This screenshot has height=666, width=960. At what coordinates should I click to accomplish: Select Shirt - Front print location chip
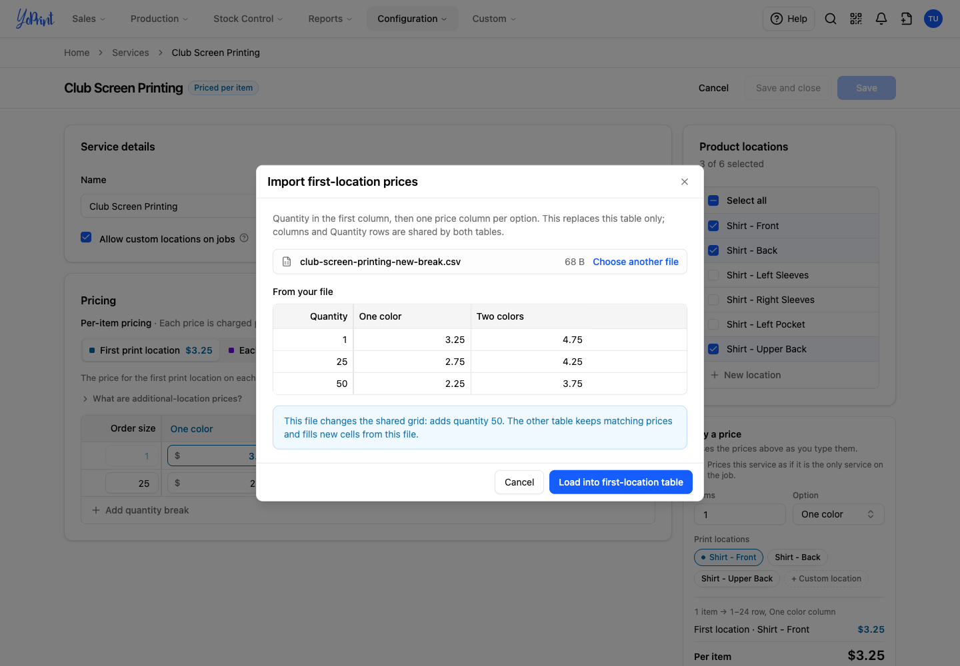(729, 557)
